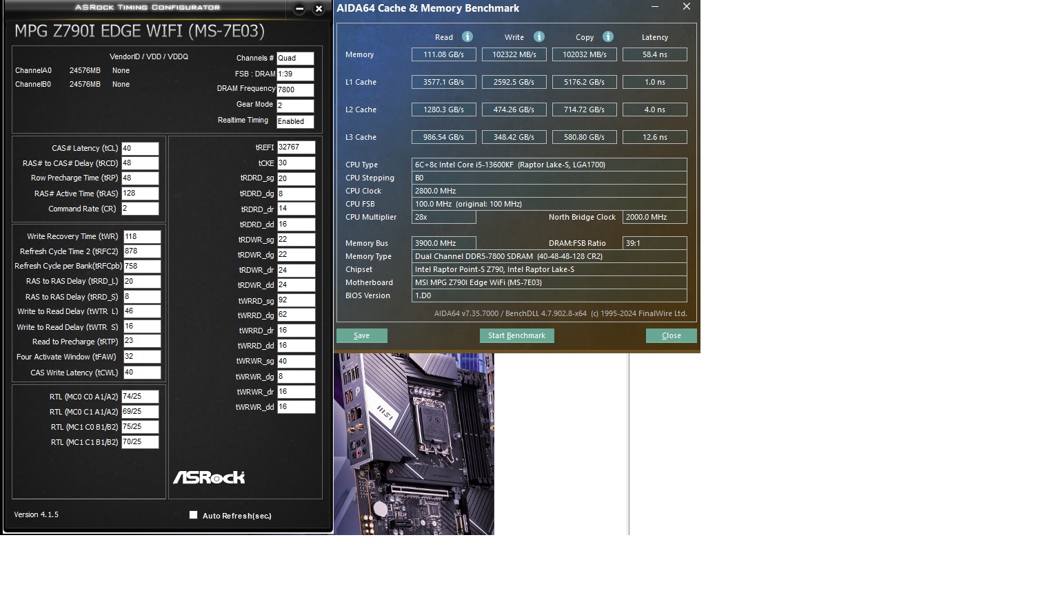The height and width of the screenshot is (595, 1059).
Task: Select the tCKE value field
Action: coord(296,163)
